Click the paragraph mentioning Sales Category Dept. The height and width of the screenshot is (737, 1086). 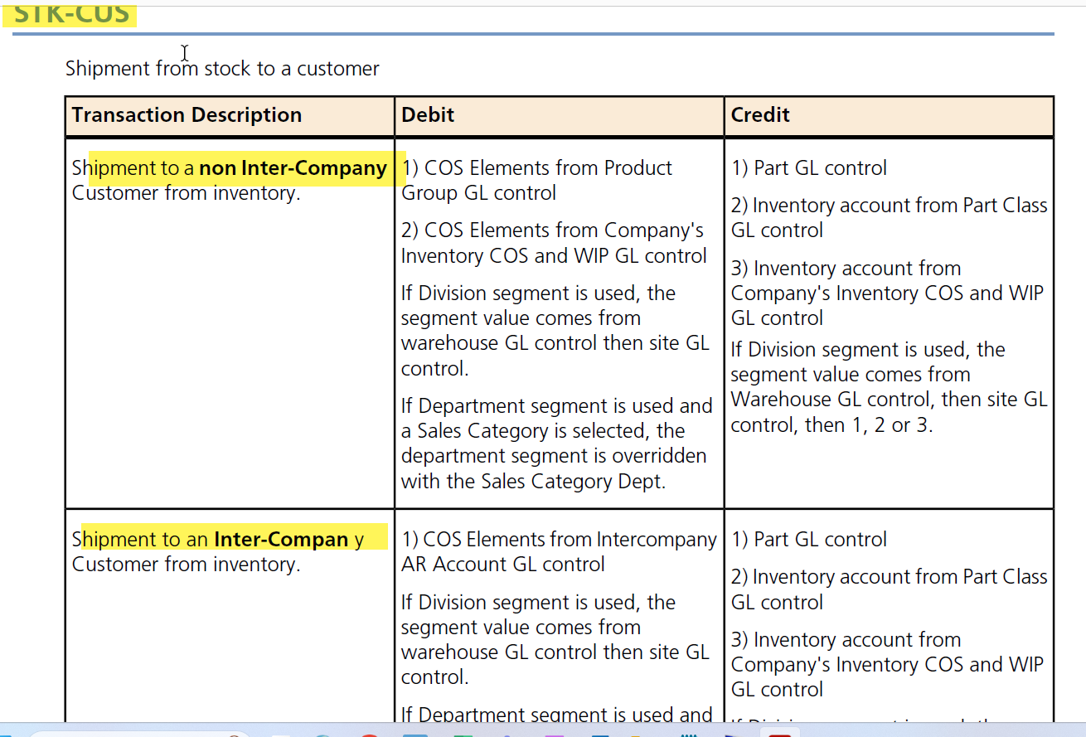coord(557,444)
